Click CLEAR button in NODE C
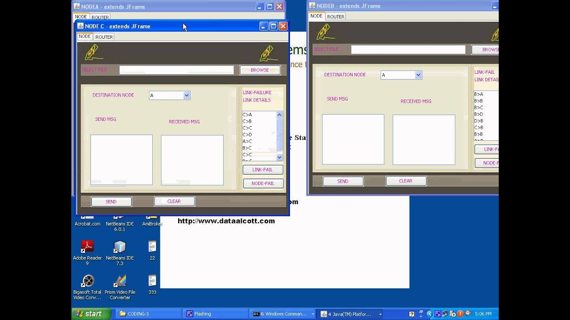Screen dimensions: 570x320 click(174, 201)
